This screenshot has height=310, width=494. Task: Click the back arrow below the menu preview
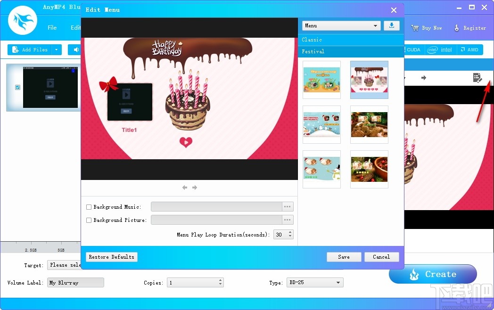184,187
